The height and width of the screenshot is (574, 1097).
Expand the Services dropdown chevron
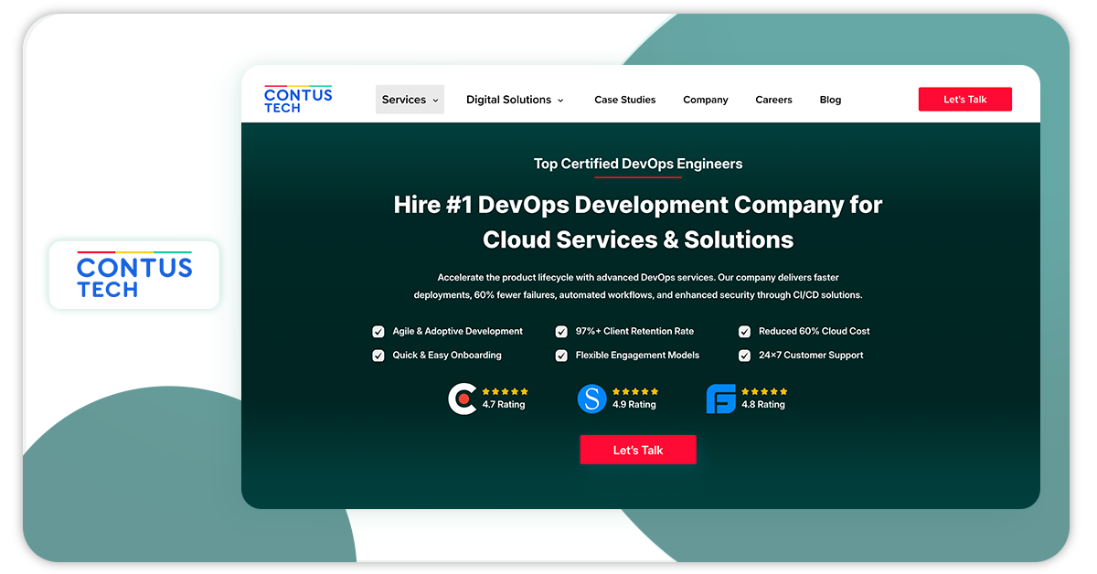coord(435,101)
